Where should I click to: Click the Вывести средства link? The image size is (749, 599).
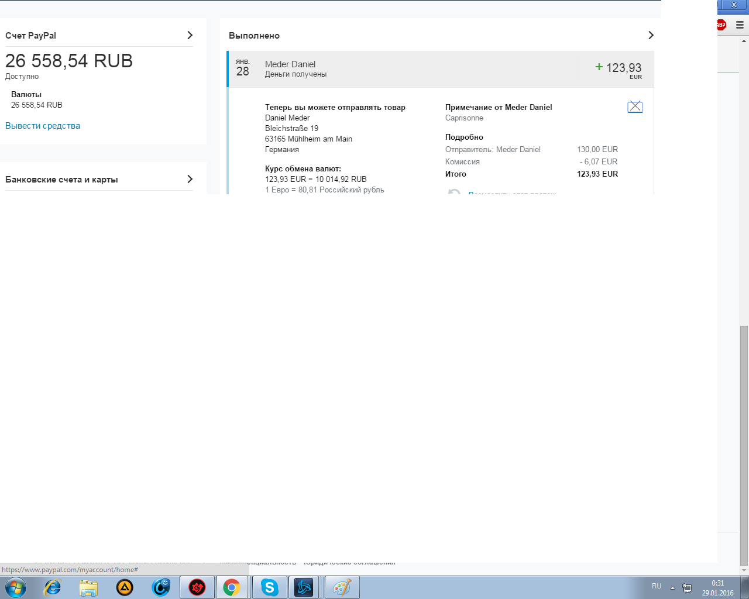43,126
